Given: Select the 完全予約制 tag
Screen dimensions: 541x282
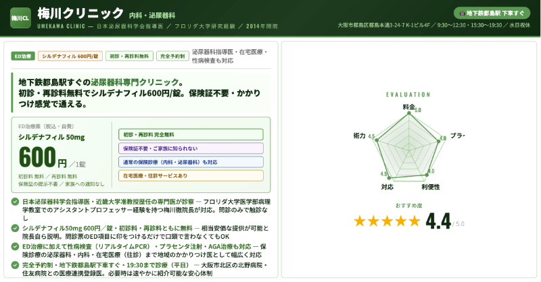Looking at the screenshot, I should [x=172, y=56].
